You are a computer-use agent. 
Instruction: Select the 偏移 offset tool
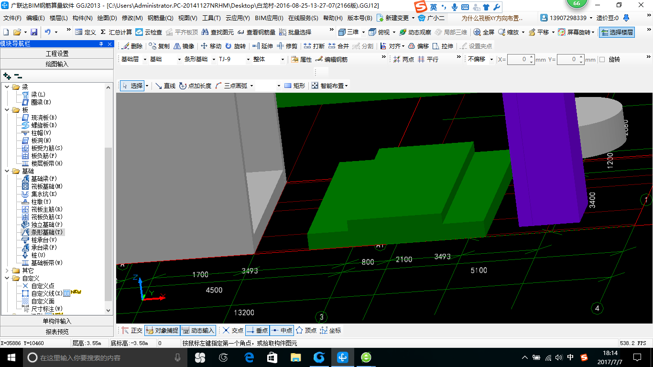click(418, 46)
